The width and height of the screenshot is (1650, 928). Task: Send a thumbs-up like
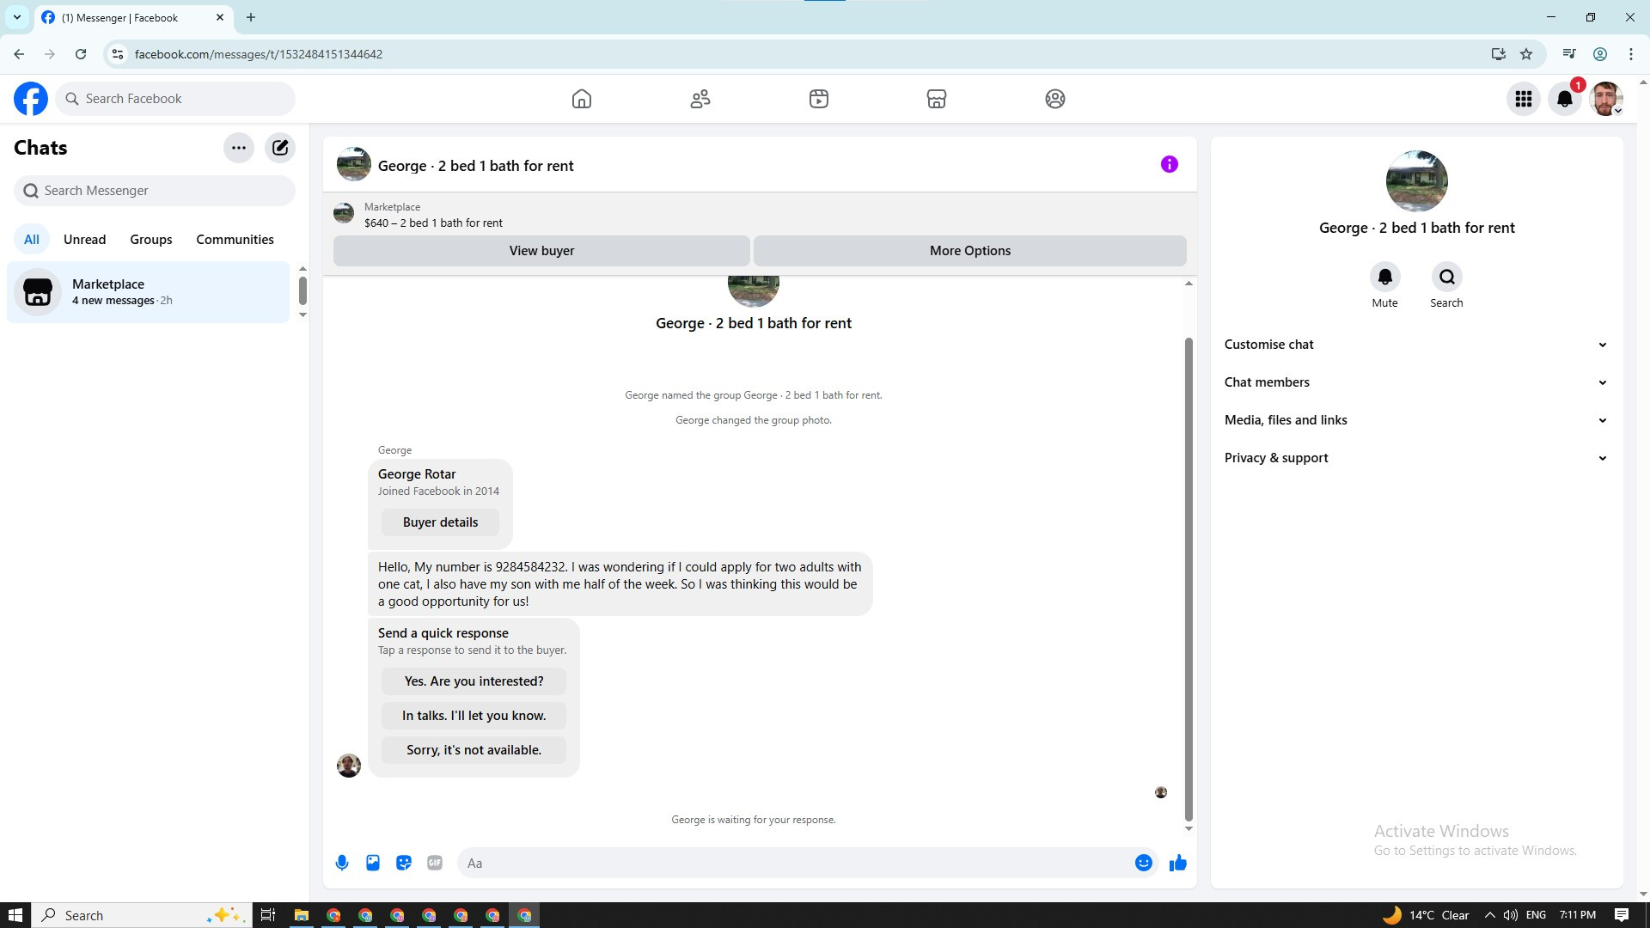1177,863
